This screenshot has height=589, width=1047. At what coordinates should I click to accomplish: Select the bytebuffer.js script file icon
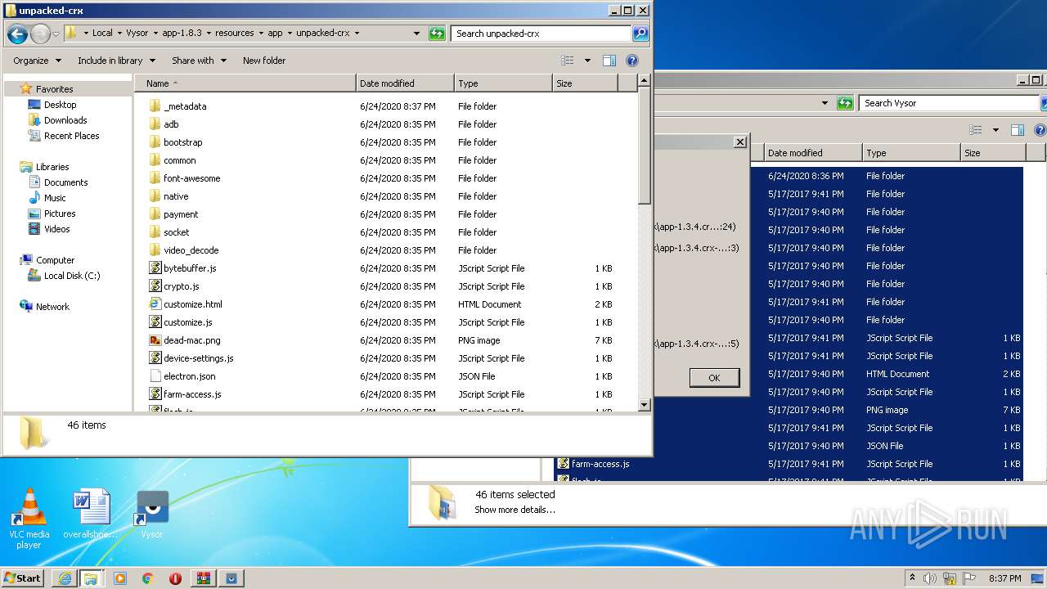pos(155,268)
